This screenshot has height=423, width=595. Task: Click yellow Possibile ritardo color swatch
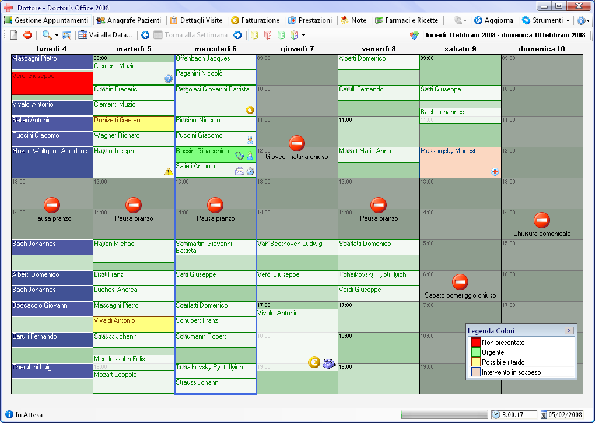[476, 362]
